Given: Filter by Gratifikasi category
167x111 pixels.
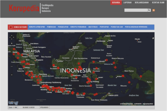Looking at the screenshot, I should point(93,27).
